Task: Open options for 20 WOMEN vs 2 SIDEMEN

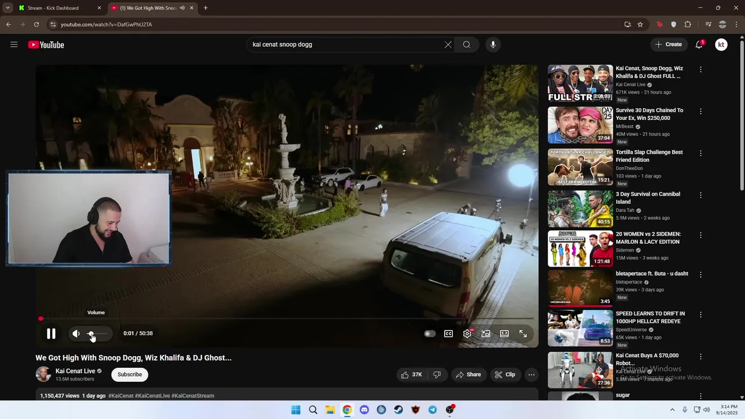Action: click(701, 235)
